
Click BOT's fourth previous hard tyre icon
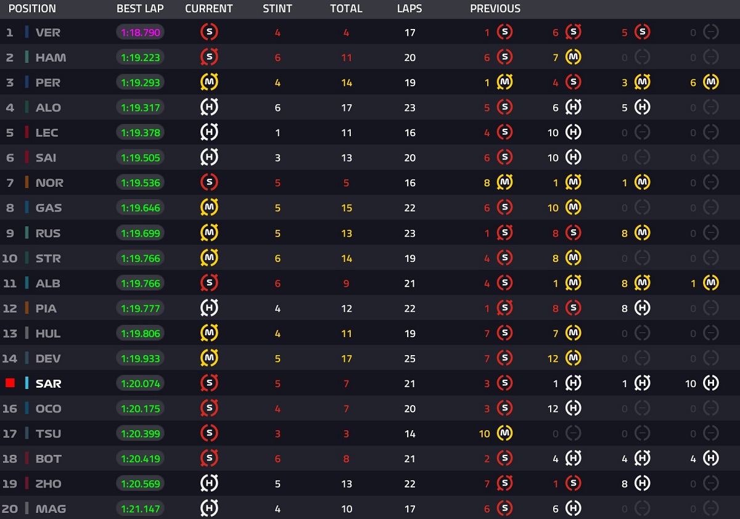711,459
